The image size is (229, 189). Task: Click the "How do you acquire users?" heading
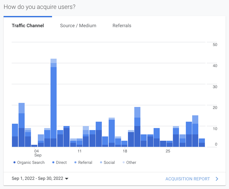[x=40, y=7]
